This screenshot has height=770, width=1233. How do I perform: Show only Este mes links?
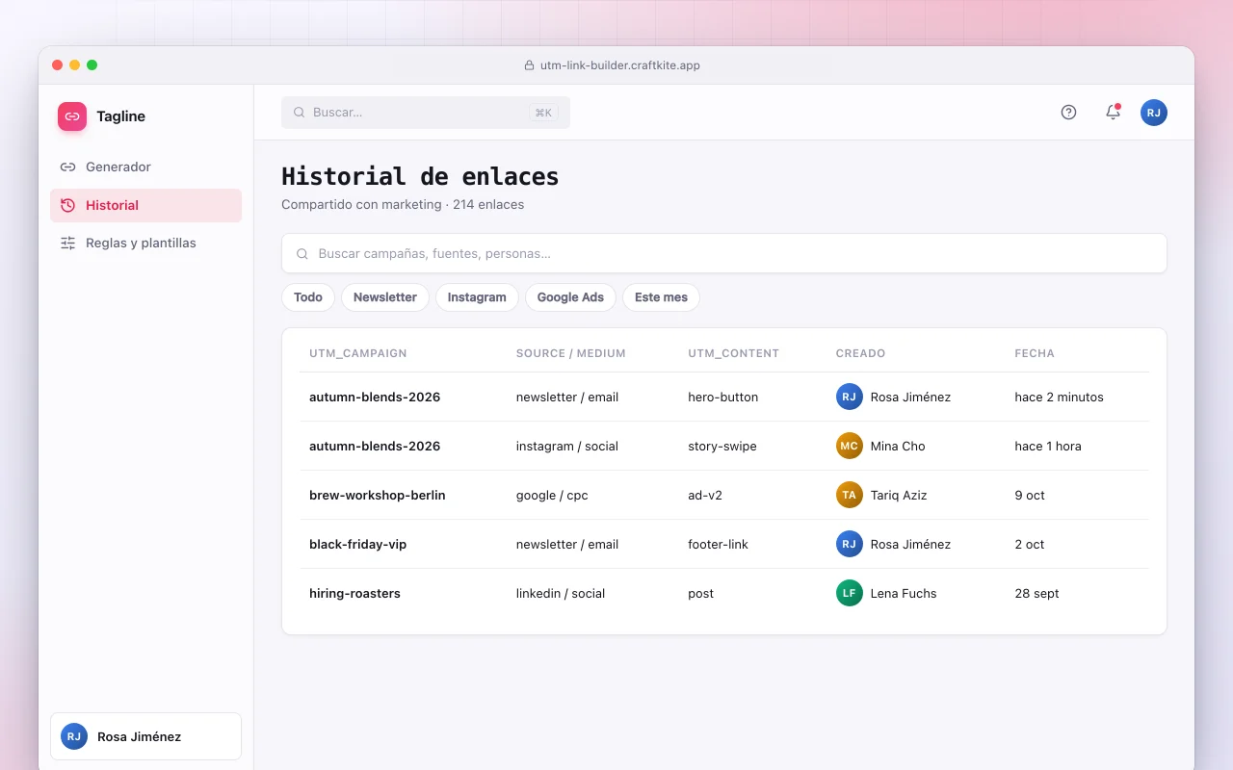coord(661,297)
